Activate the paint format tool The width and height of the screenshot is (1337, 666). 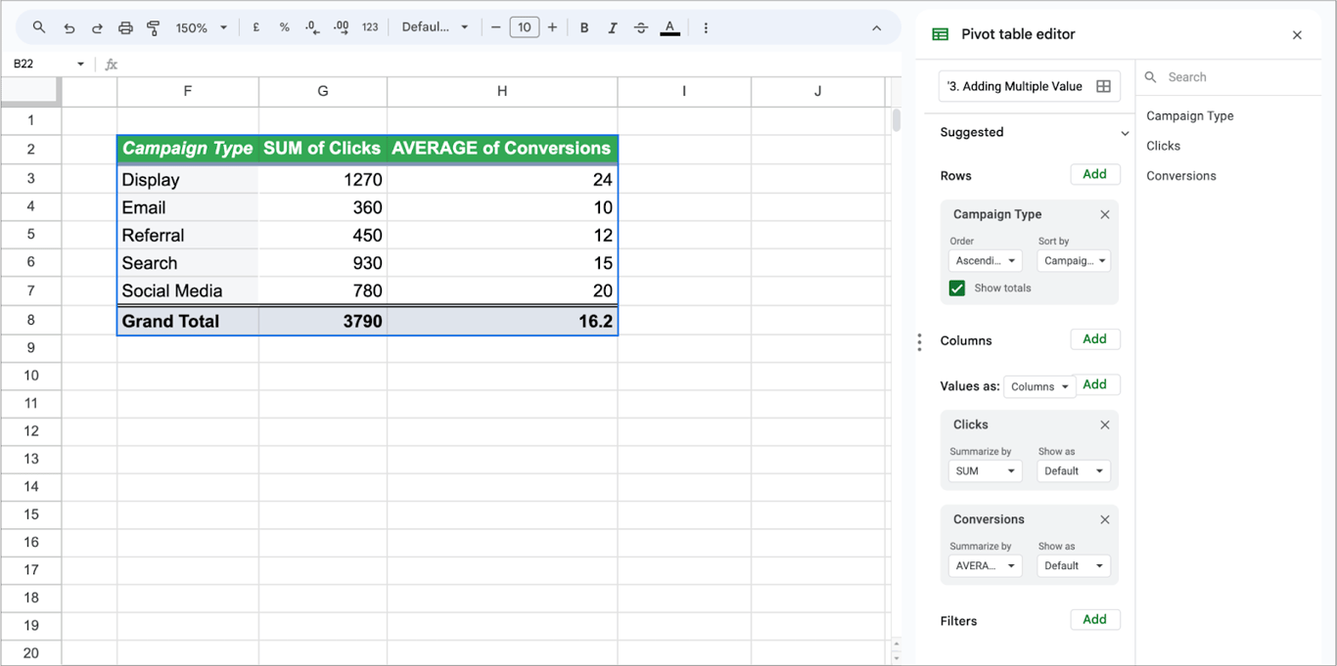154,27
